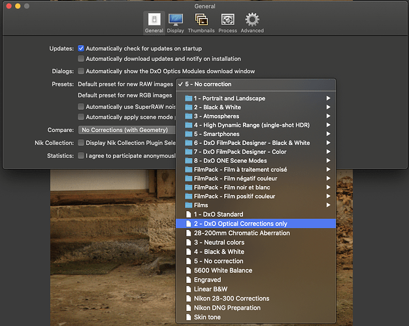Open the Display preferences monitor icon
Image resolution: width=409 pixels, height=326 pixels.
click(176, 20)
